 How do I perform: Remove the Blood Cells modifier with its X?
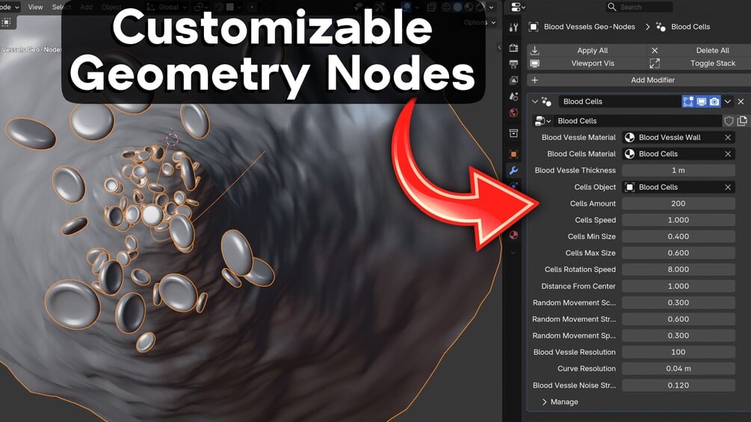741,102
